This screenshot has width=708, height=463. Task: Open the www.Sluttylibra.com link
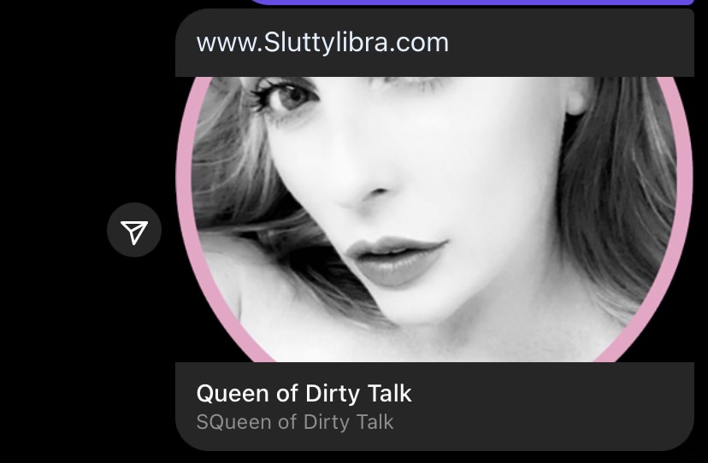tap(322, 43)
